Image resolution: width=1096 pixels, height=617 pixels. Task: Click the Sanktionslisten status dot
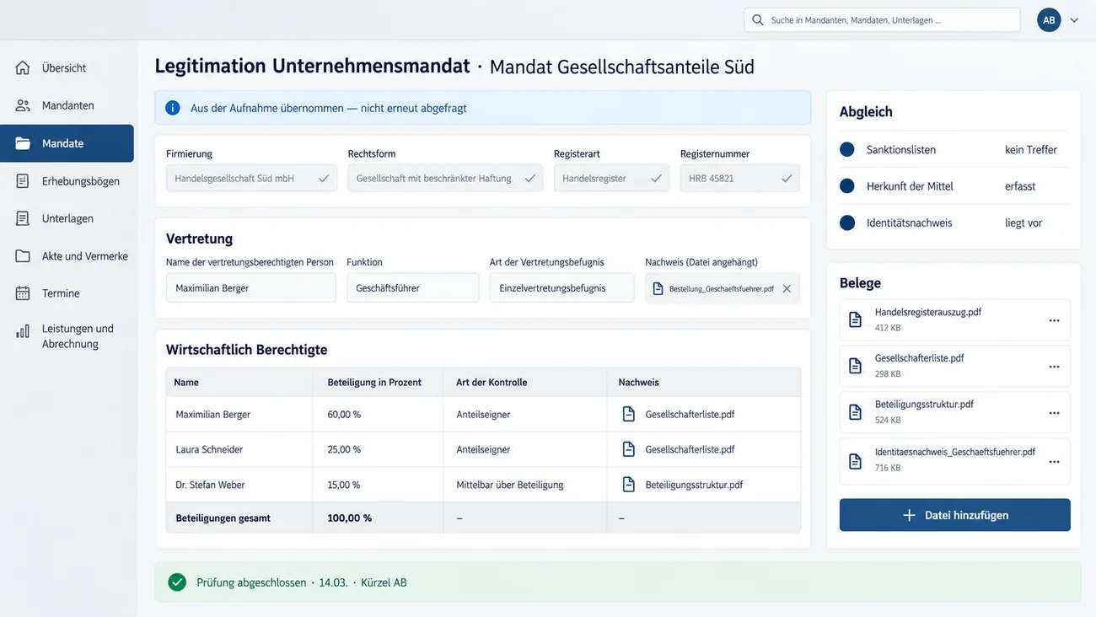tap(847, 149)
